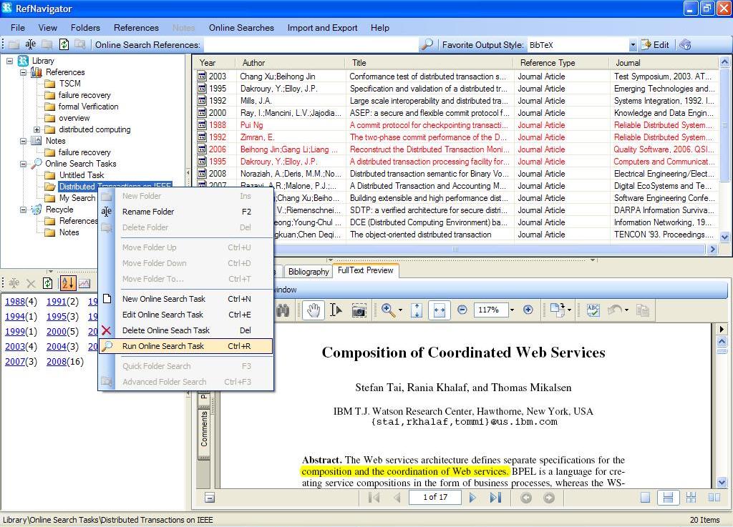
Task: Click the binoculars find icon
Action: tap(283, 310)
